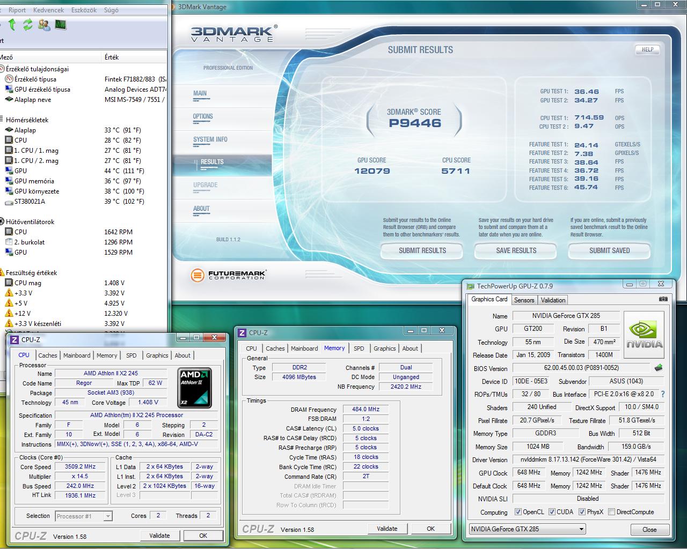This screenshot has height=549, width=687.
Task: Click the AMD Athlon II logo in CPU-Z
Action: coord(194,388)
